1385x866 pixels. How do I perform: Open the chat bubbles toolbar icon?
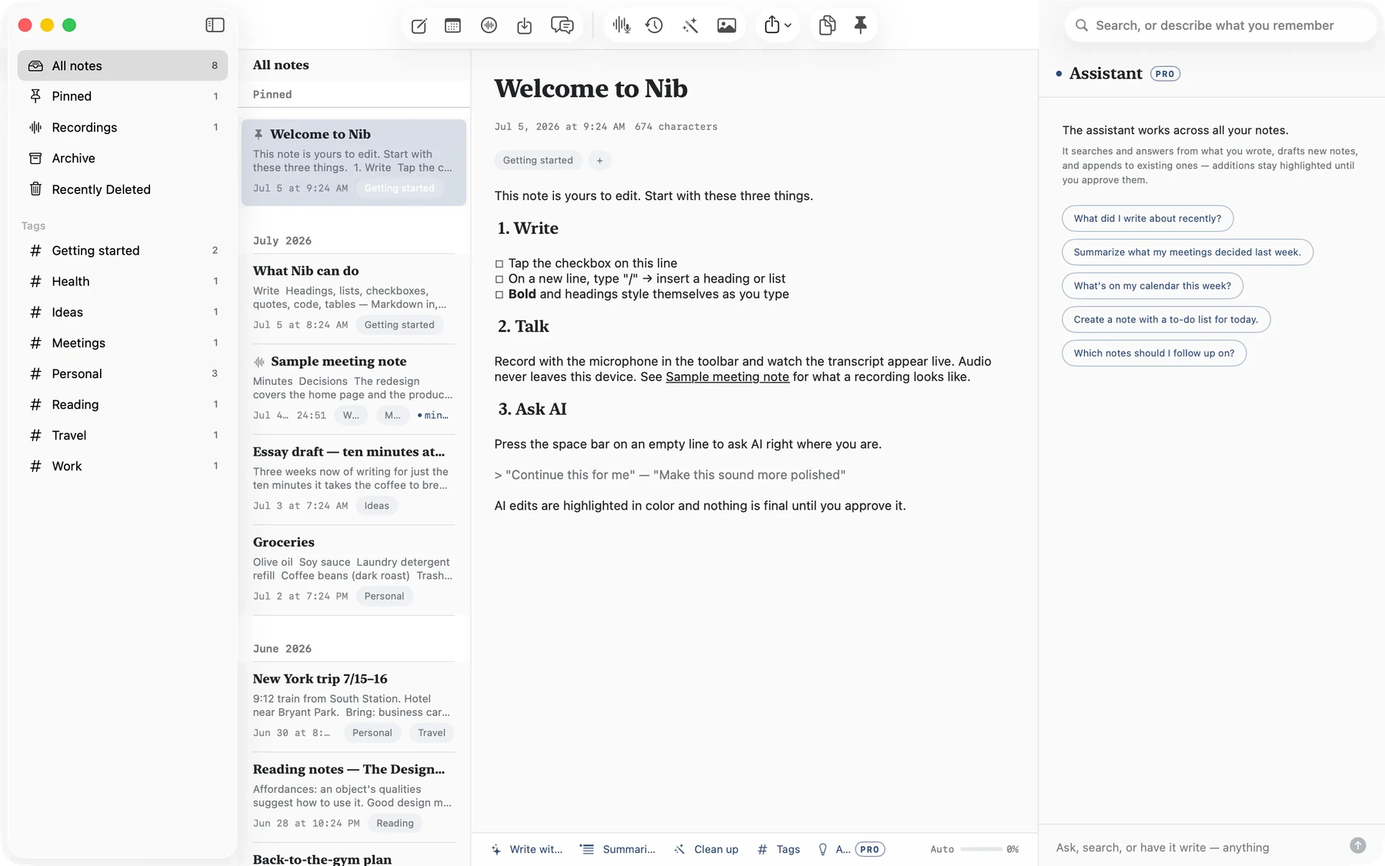(x=562, y=25)
